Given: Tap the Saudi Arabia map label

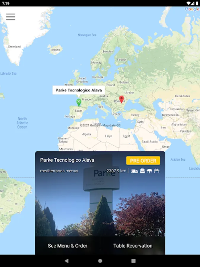Looking at the screenshot, I should (x=150, y=142).
